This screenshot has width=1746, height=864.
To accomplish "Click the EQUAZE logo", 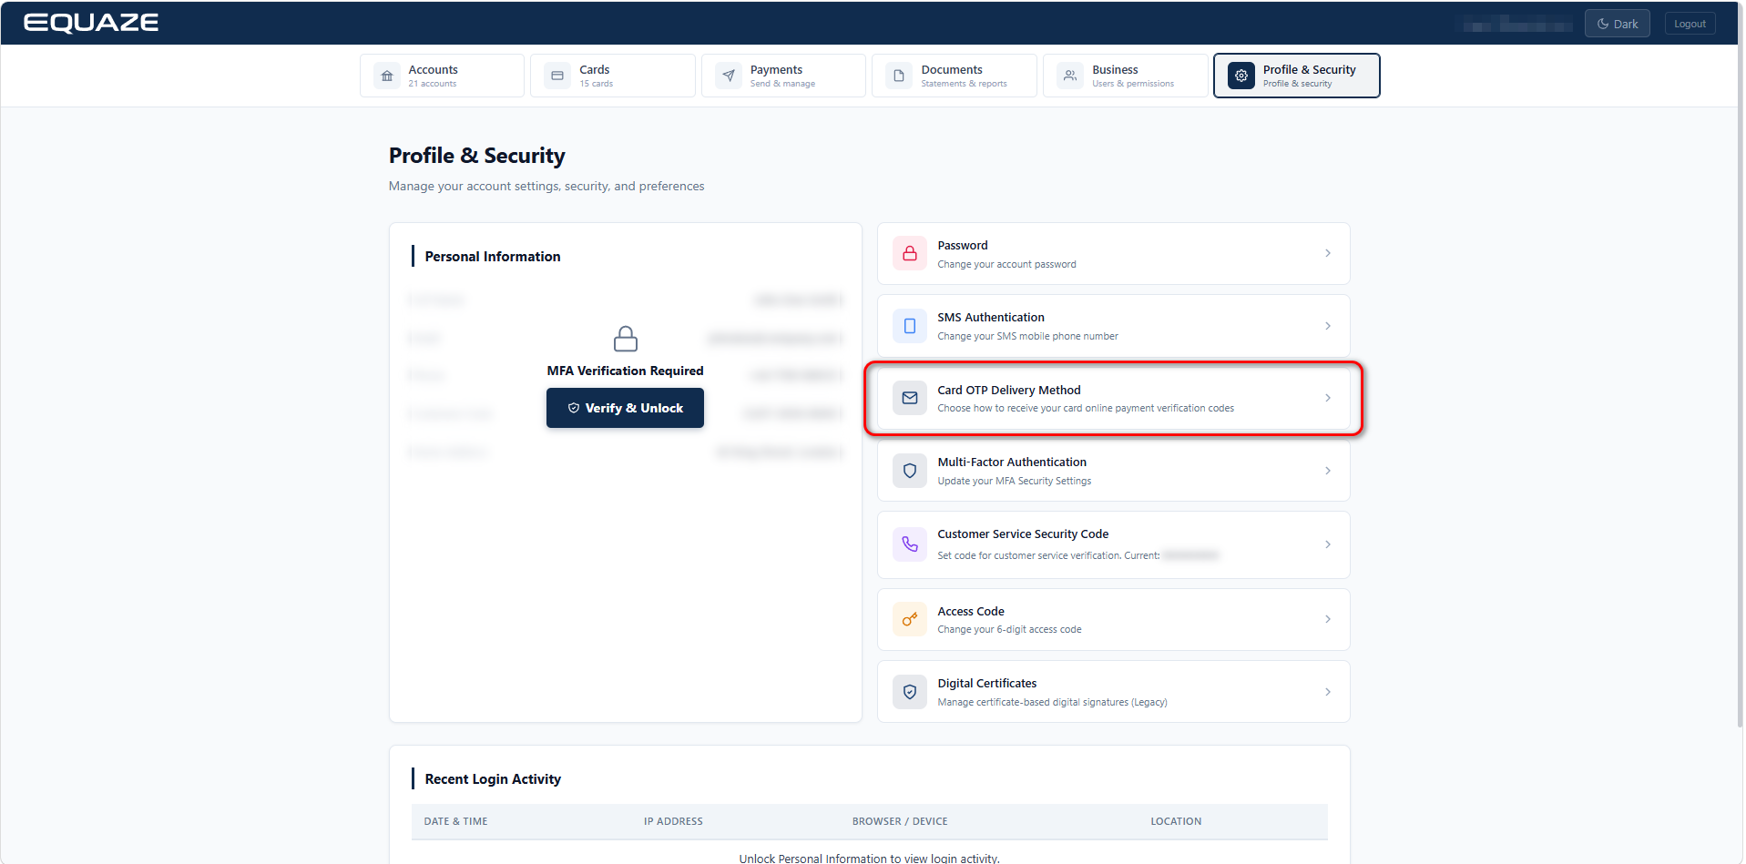I will click(91, 23).
